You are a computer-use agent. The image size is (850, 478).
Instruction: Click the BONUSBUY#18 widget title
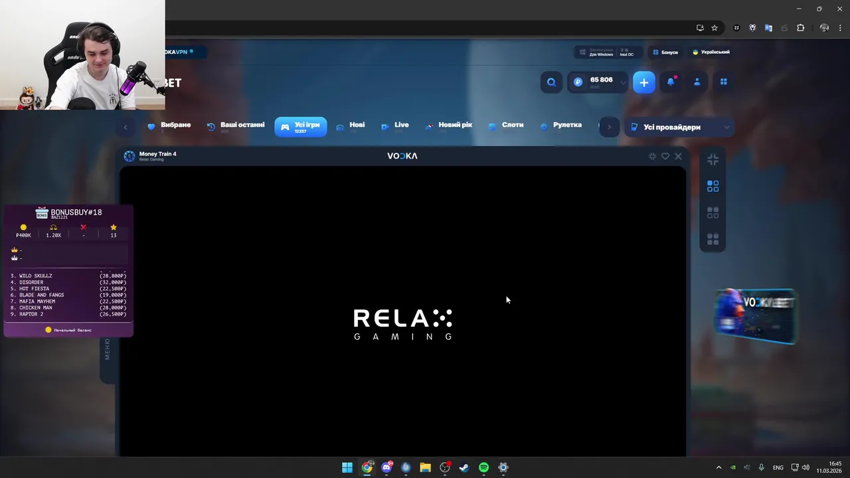76,212
